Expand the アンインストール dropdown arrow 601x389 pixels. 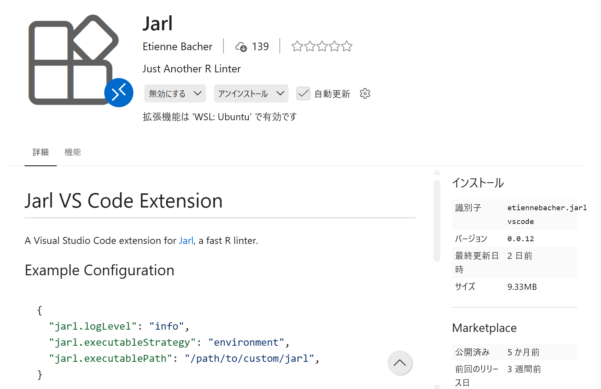(281, 93)
